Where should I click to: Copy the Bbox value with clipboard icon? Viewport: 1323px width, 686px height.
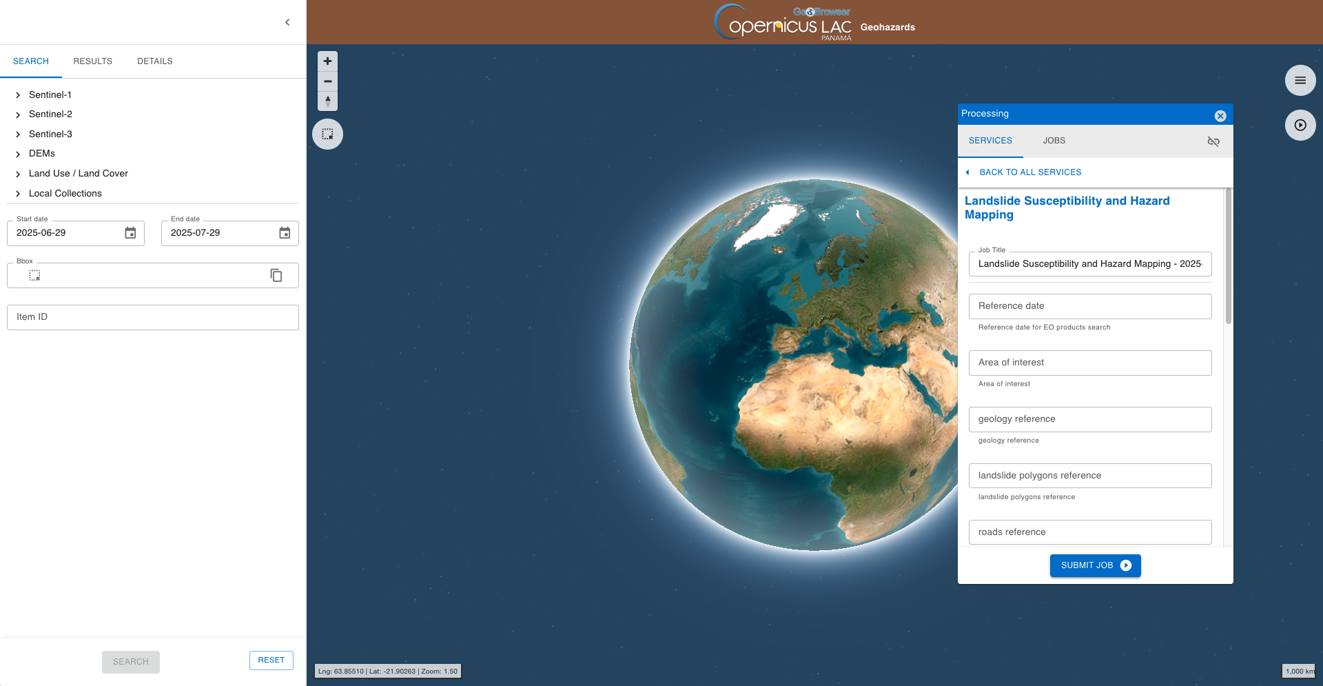(x=276, y=276)
